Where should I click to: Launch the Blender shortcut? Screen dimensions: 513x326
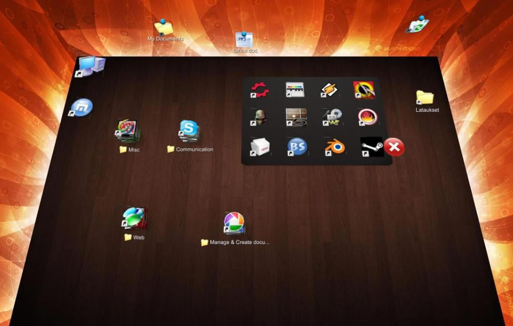335,148
